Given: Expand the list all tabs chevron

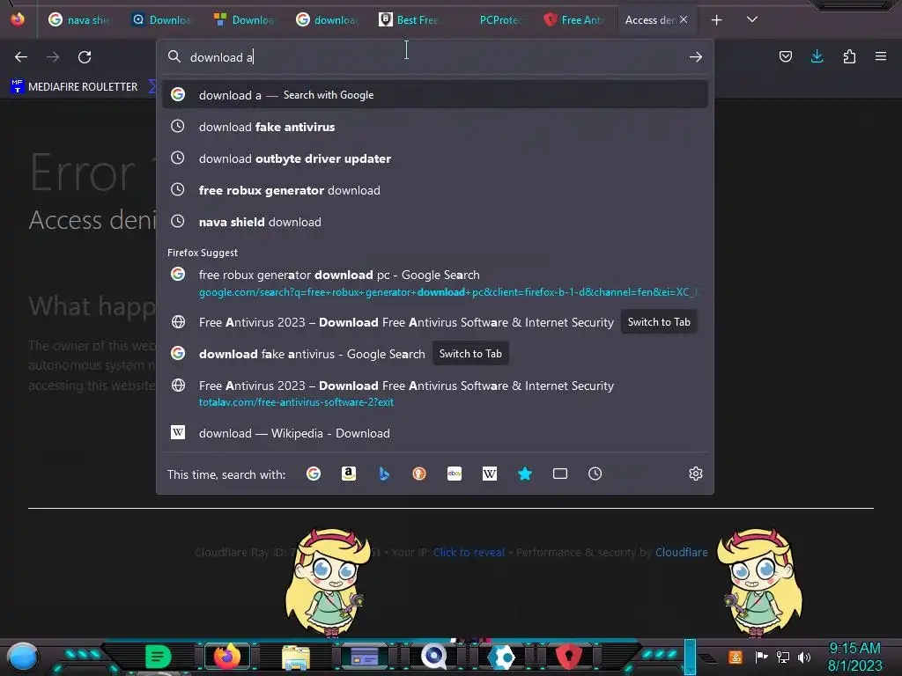Looking at the screenshot, I should tap(752, 19).
